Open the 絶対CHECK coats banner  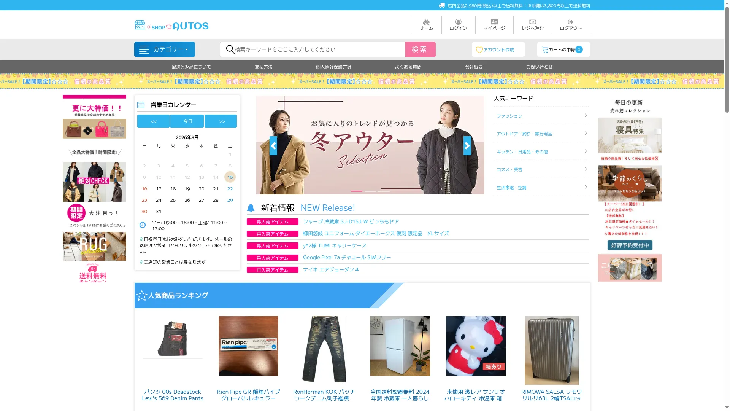click(94, 182)
